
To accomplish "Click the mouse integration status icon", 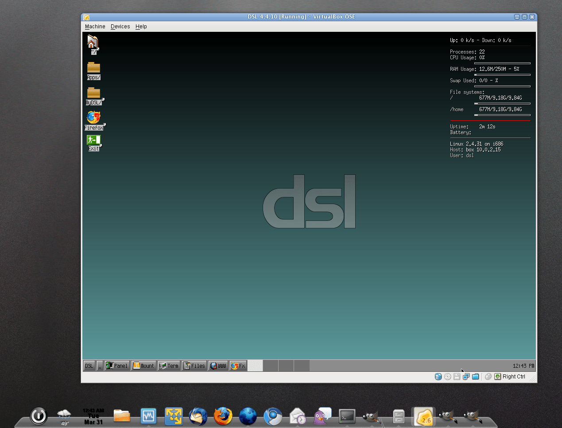I will (488, 377).
